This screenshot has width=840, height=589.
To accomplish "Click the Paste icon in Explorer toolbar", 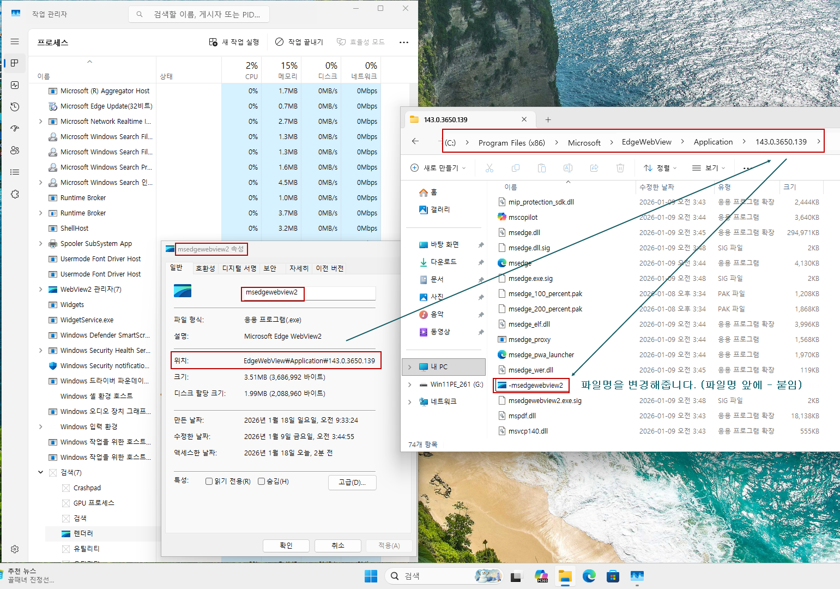I will (x=542, y=168).
